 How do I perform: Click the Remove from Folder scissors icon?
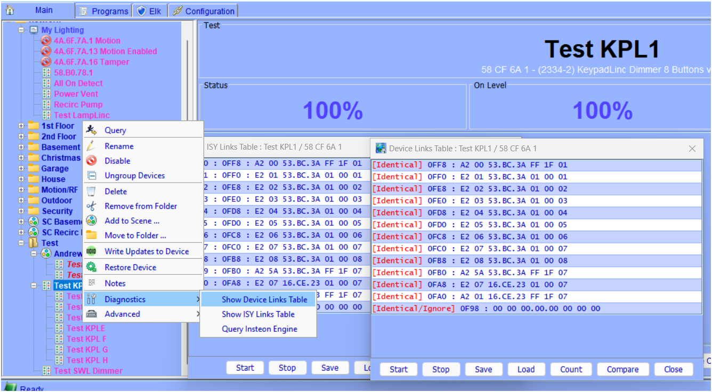(x=92, y=206)
